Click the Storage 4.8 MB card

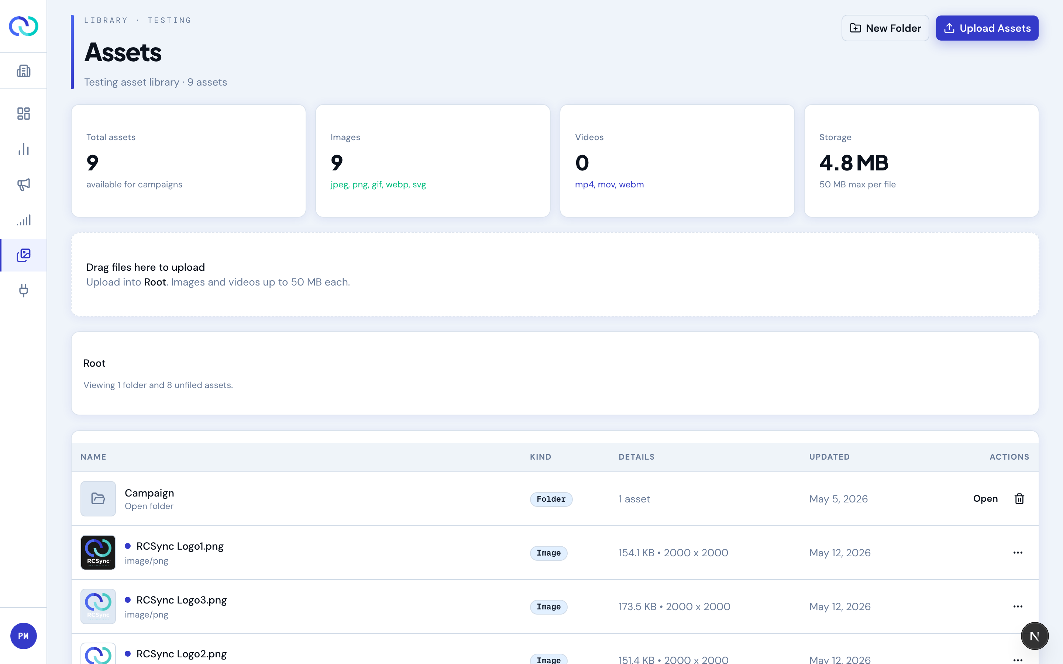(x=921, y=161)
